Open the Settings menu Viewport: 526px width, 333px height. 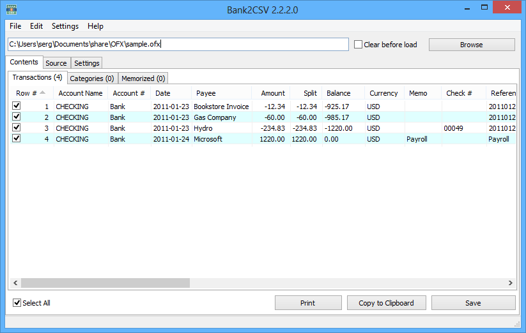[x=65, y=26]
